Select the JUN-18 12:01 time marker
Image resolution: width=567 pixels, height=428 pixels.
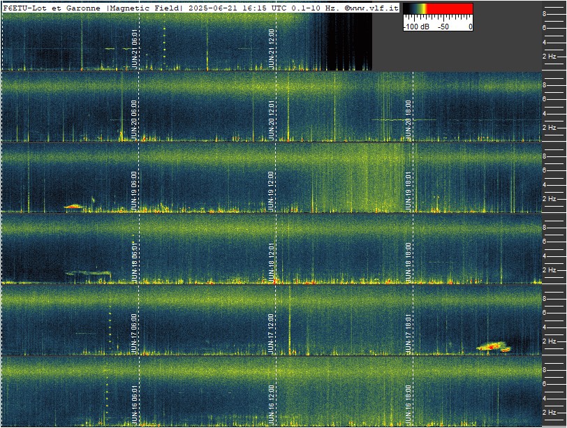pos(272,263)
